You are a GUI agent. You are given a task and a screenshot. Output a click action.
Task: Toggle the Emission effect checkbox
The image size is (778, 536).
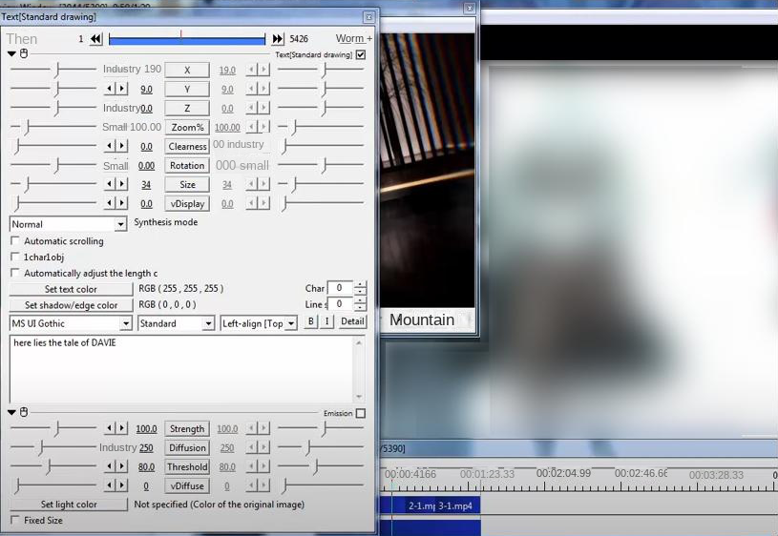(360, 414)
